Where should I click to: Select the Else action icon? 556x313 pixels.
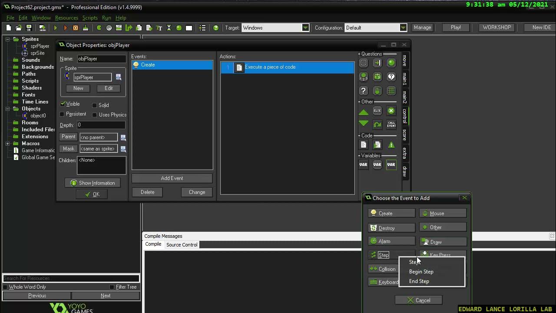[x=377, y=111]
